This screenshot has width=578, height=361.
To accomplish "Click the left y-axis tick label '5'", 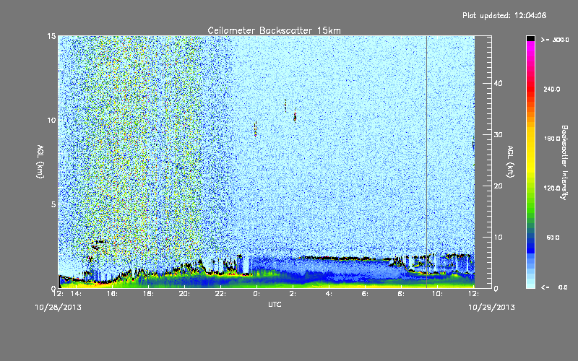I will [x=53, y=204].
